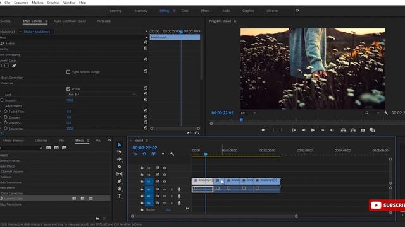Open the Fit zoom level dropdown

click(248, 113)
